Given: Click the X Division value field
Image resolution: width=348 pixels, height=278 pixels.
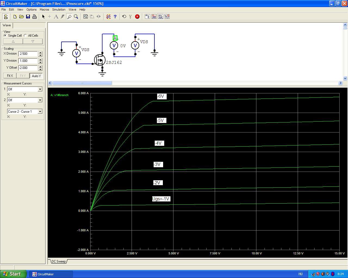Looking at the screenshot, I should coord(28,54).
